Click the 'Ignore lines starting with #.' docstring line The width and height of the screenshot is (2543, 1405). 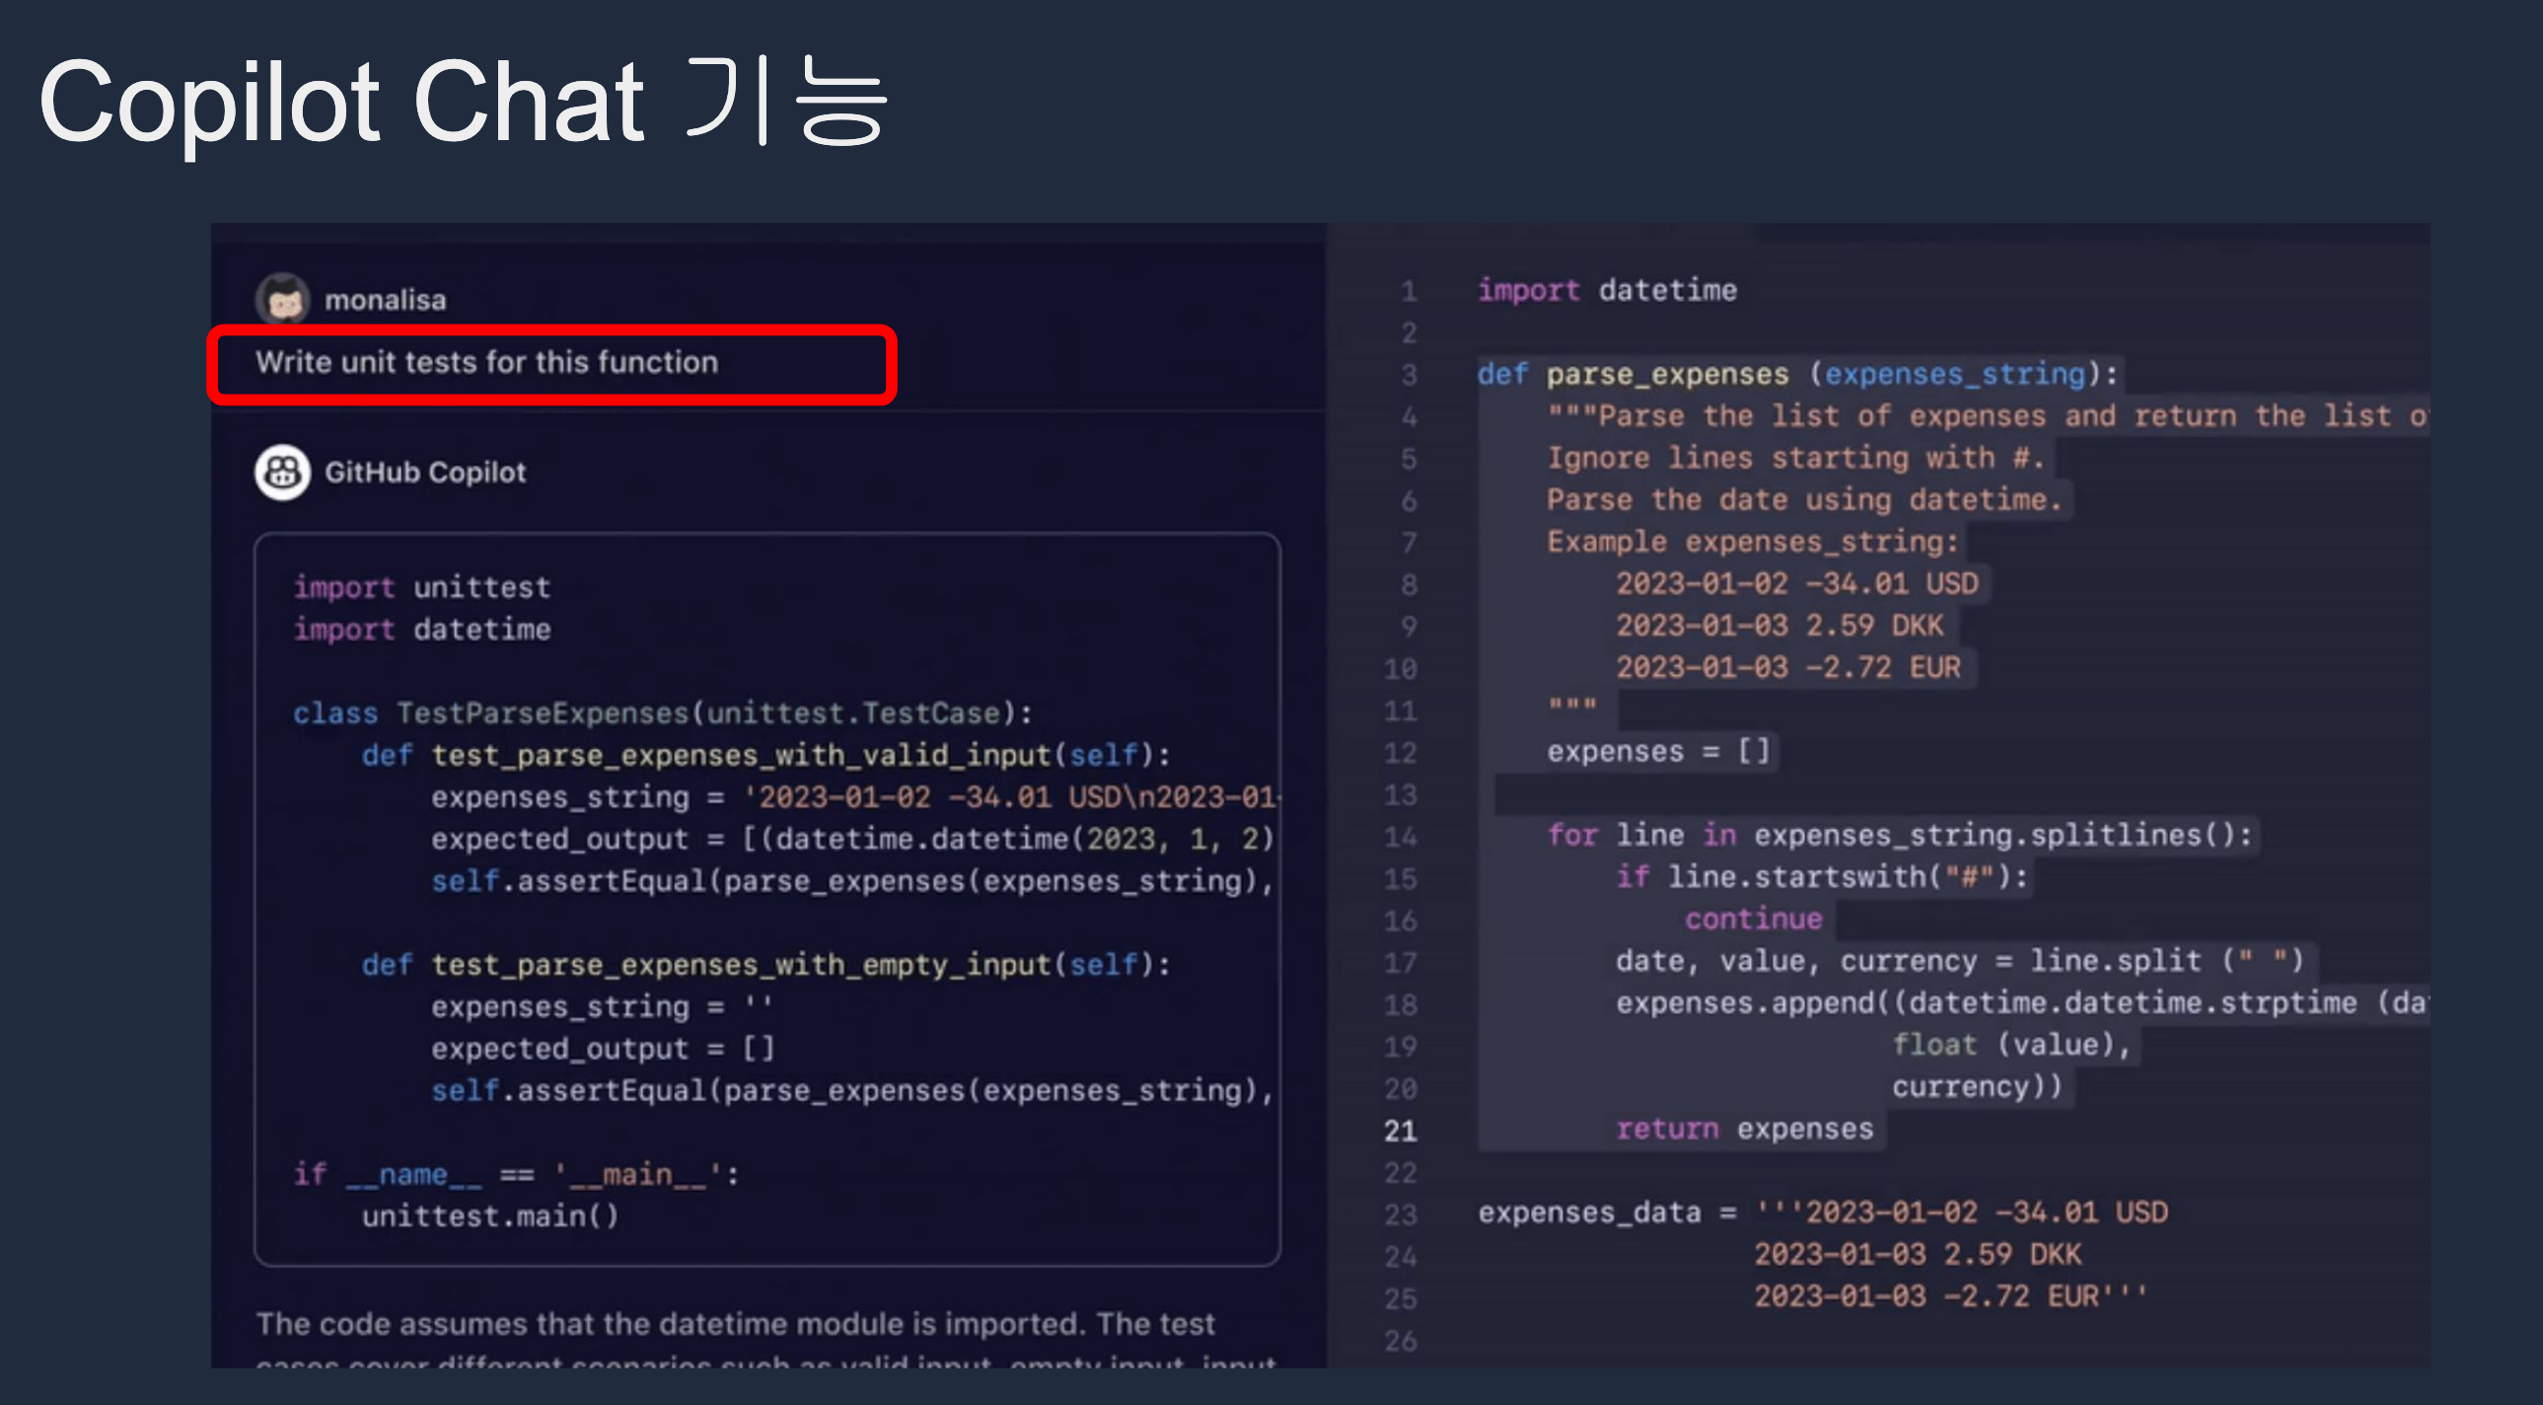pos(1794,458)
